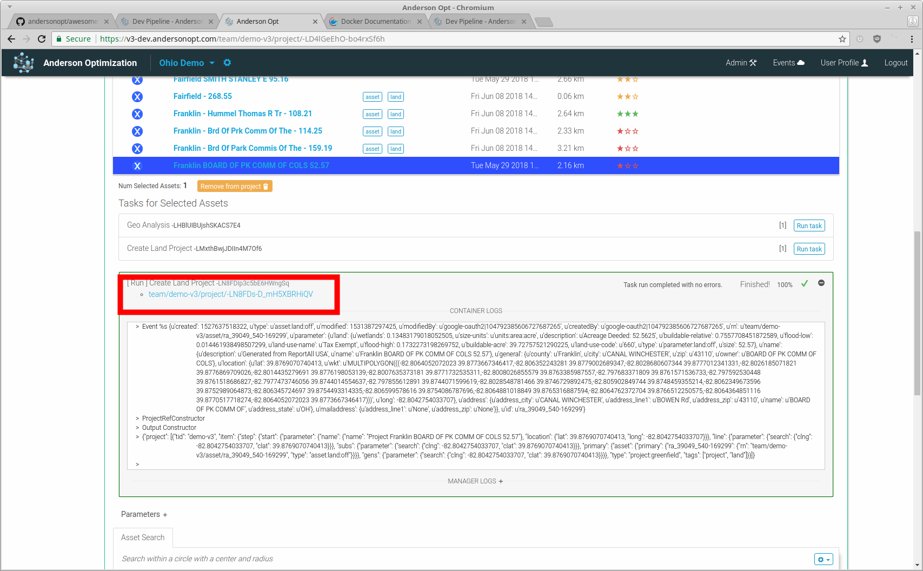This screenshot has height=571, width=923.
Task: Close the Docker Documentation tab
Action: (420, 22)
